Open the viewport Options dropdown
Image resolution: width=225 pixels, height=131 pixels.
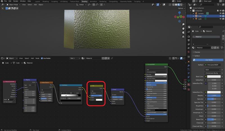coord(181,8)
